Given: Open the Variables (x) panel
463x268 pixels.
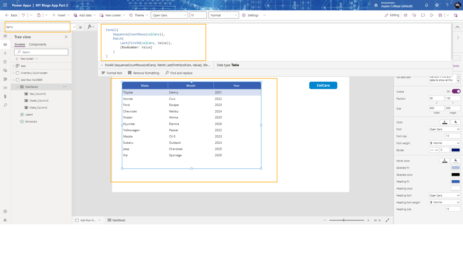Looking at the screenshot, I should click(5, 87).
